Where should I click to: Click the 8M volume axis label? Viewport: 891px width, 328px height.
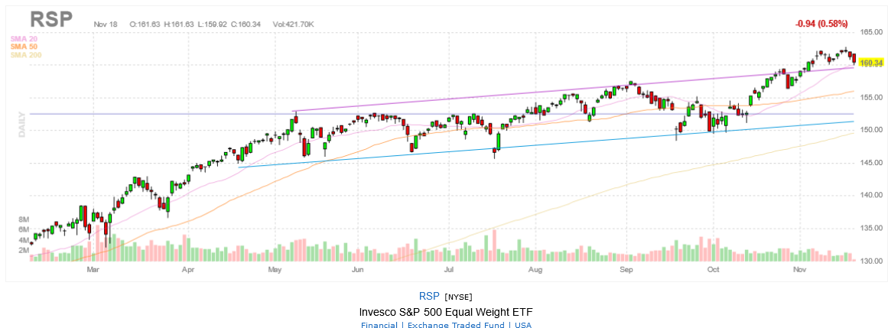point(24,219)
